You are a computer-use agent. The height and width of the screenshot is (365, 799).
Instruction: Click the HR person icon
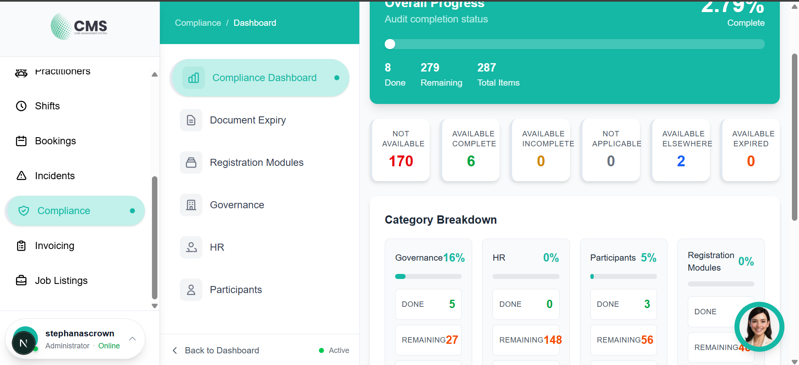pos(191,247)
